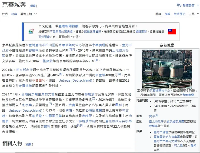Screen dimensions: 200x153
Task: Open the 台灣民眾黨主席柯文哲 link
Action: [38, 94]
